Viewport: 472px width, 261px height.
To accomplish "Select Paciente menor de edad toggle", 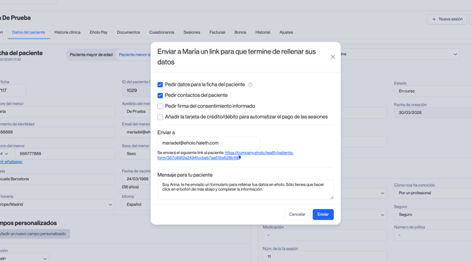I will (x=135, y=55).
